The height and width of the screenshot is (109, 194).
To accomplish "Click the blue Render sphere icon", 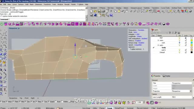I will tap(95, 15).
